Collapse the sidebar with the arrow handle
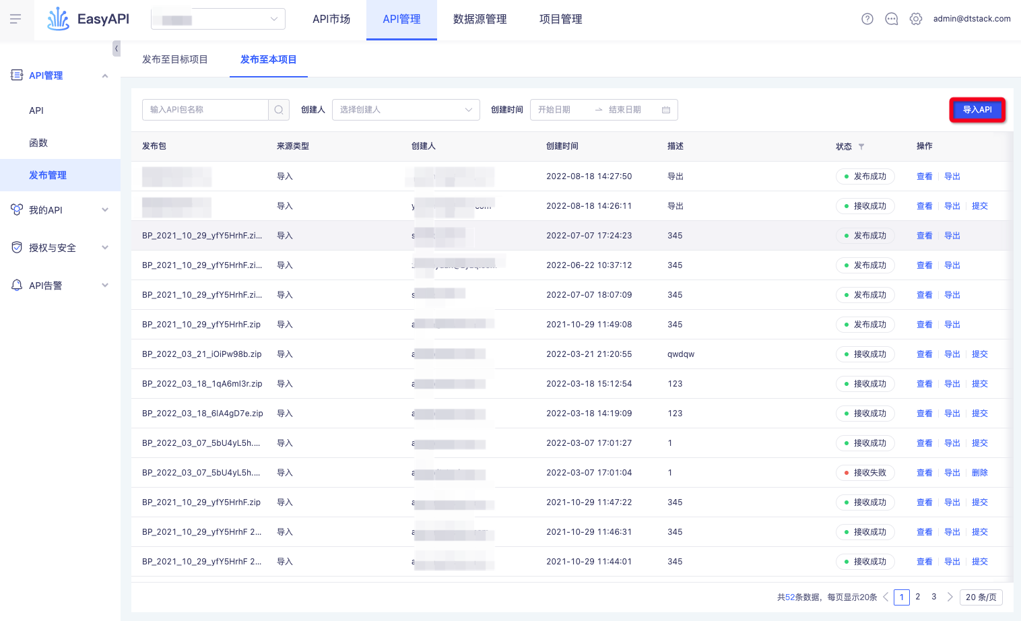 [117, 48]
